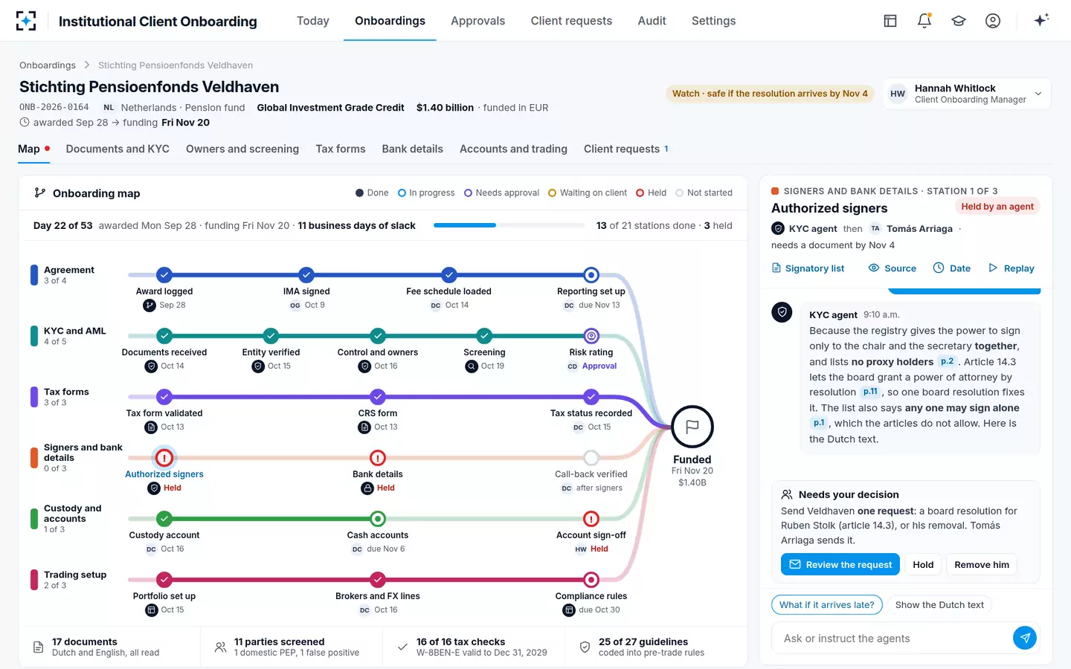1071x669 pixels.
Task: Click the Funded flag milestone
Action: pos(692,427)
